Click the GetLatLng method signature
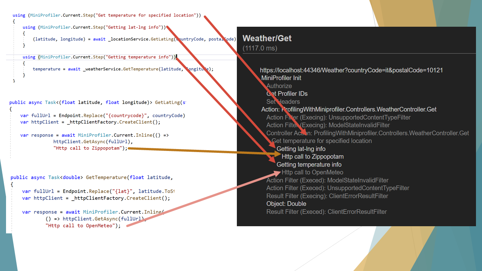 pyautogui.click(x=98, y=102)
